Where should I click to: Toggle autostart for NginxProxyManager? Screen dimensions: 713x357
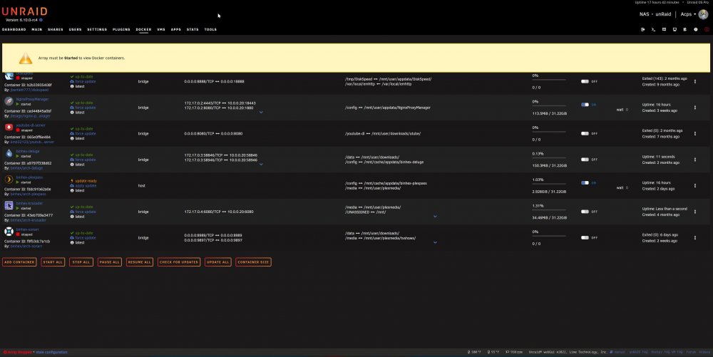[585, 105]
